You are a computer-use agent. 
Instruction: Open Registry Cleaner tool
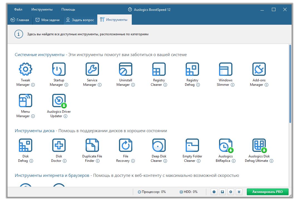click(159, 69)
